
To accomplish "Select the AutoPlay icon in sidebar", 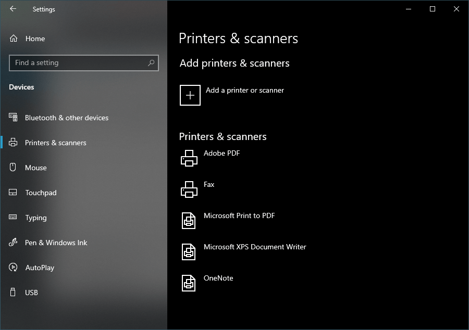I will (x=13, y=268).
